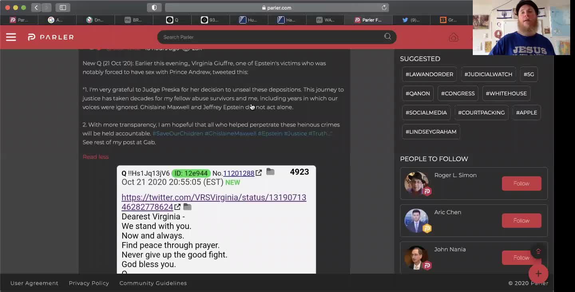Select the #WHITEHOUSE hashtag
575x292 pixels.
point(506,93)
